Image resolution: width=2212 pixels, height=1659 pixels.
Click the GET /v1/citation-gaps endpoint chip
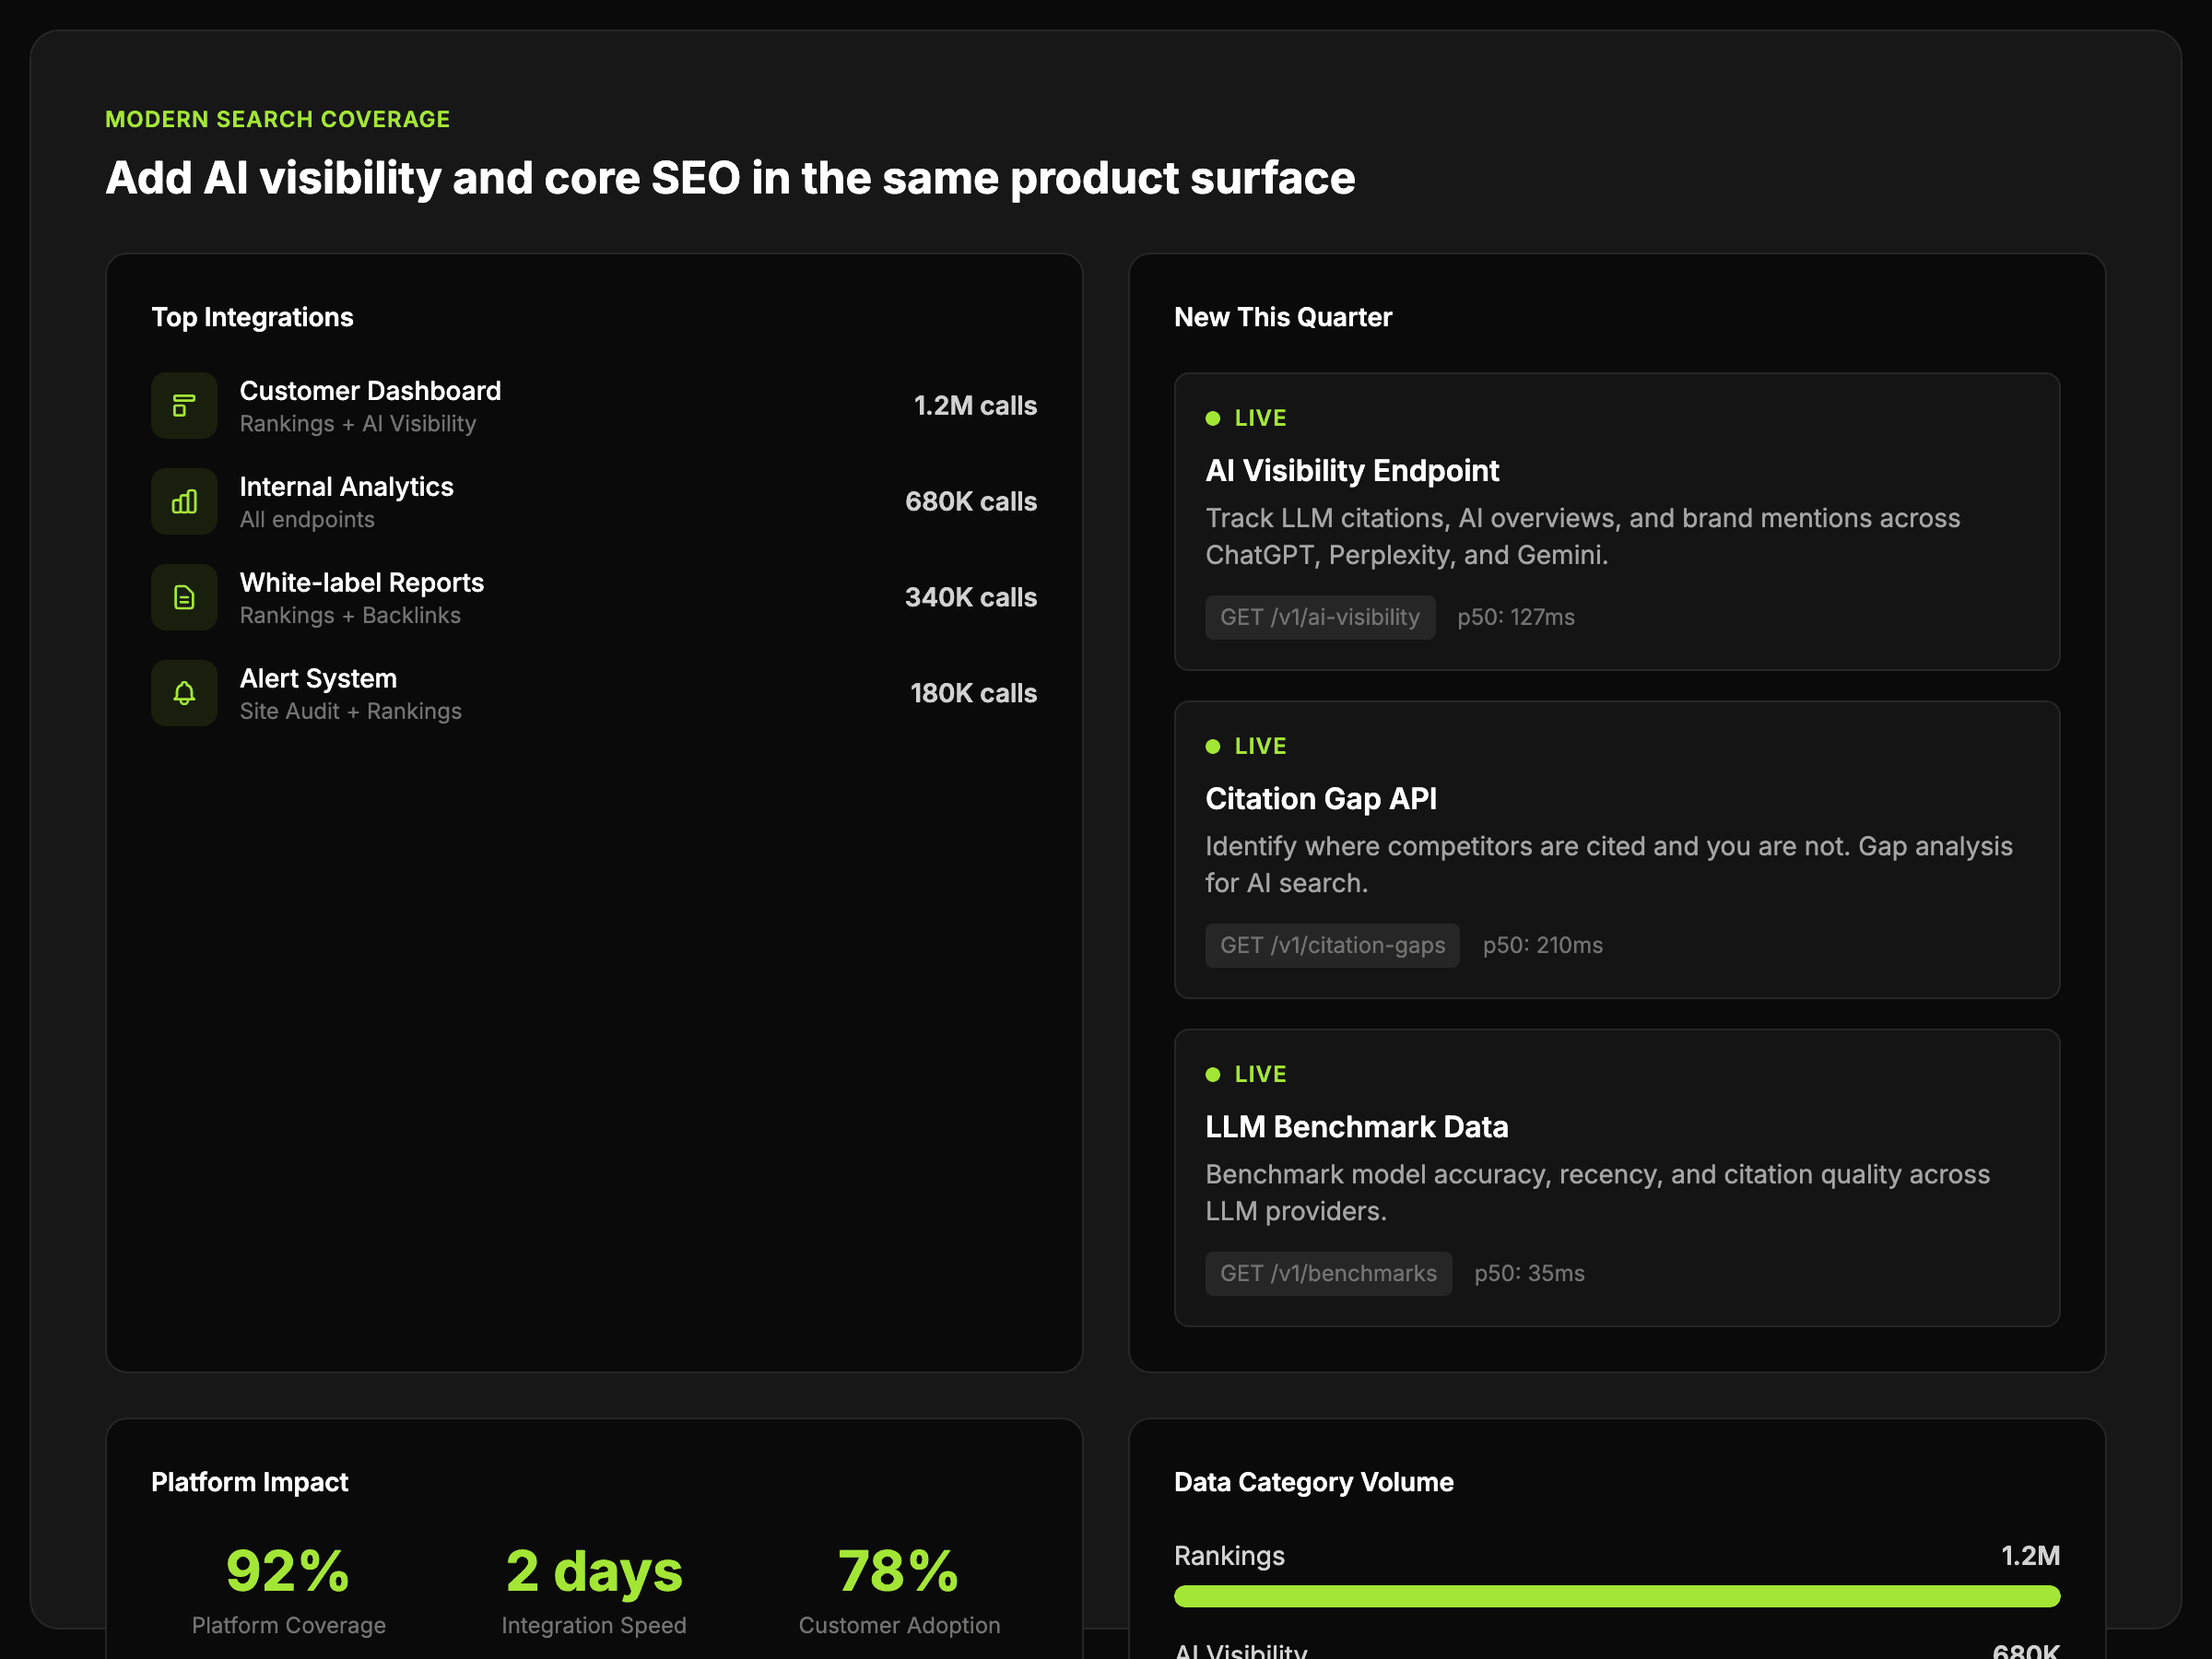1332,946
